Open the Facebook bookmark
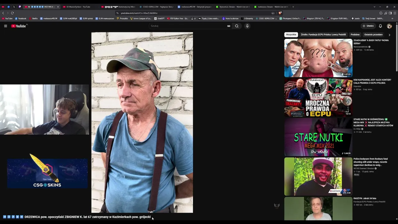This screenshot has width=398, height=224. coord(21,19)
